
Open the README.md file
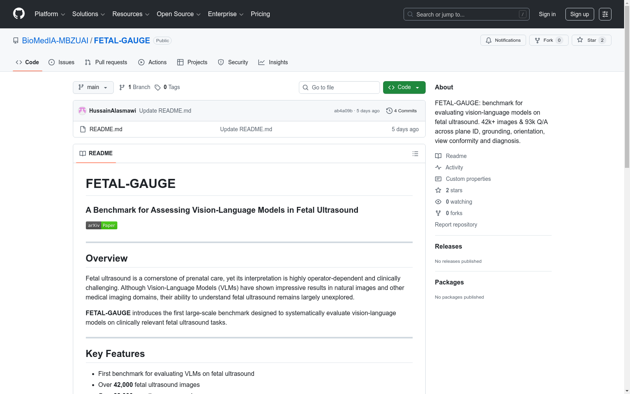pos(106,129)
